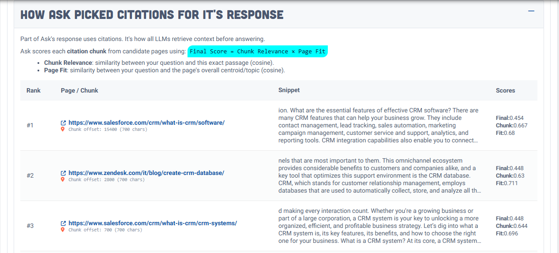This screenshot has width=559, height=253.
Task: Click the Fit:0.696 score value
Action: (507, 234)
